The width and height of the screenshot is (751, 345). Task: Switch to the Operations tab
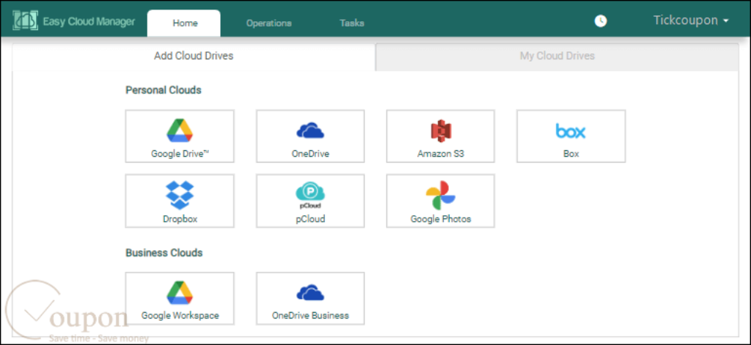pyautogui.click(x=268, y=23)
